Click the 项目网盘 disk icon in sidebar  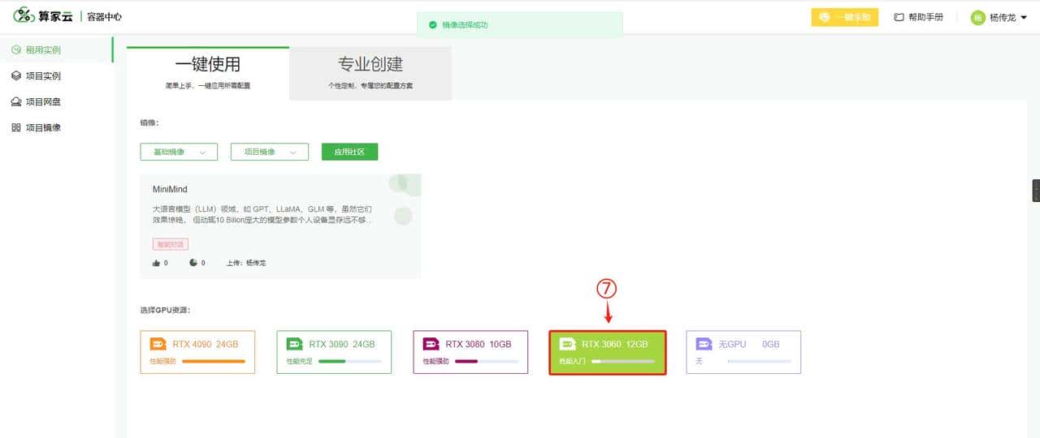tap(16, 102)
